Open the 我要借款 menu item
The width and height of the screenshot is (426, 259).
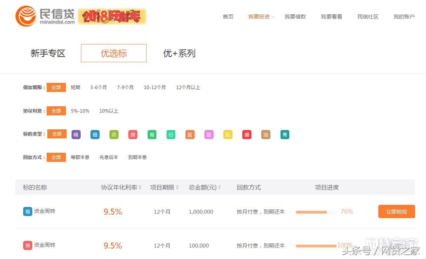[296, 16]
